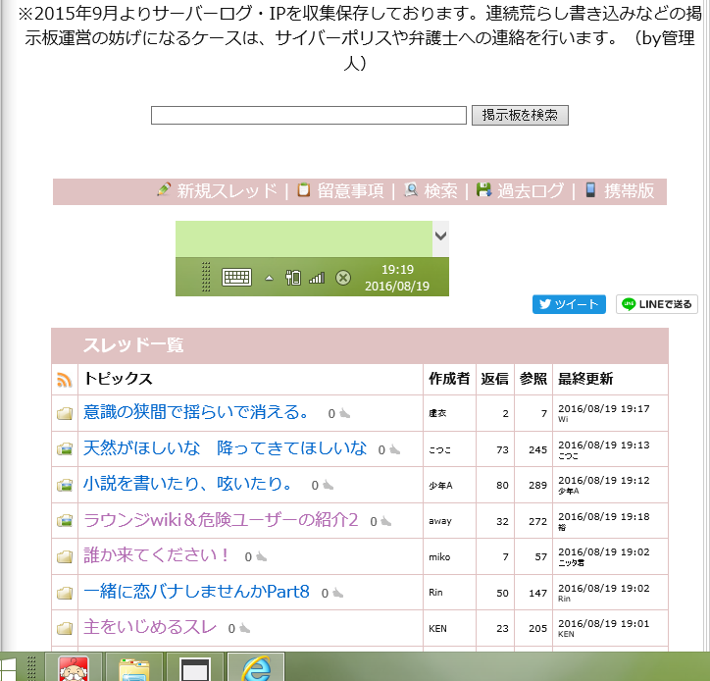Open thread 意識の狭間で揺らいで消える。
710x681 pixels.
pos(196,412)
